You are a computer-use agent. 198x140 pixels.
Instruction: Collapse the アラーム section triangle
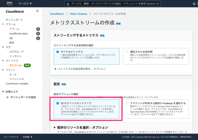pos(3,24)
